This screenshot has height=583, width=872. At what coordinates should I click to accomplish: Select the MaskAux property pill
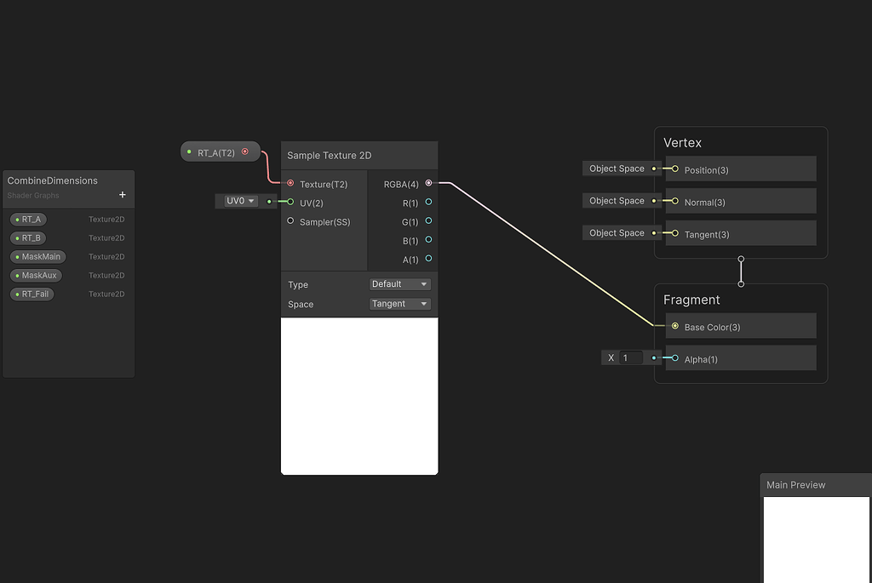pyautogui.click(x=36, y=275)
